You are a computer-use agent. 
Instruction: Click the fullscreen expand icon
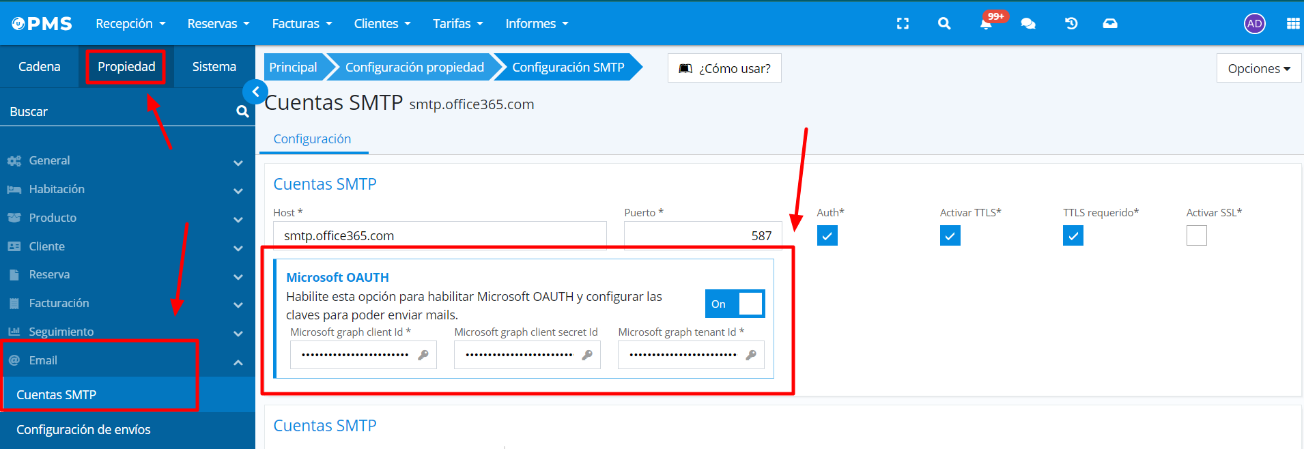click(x=903, y=24)
